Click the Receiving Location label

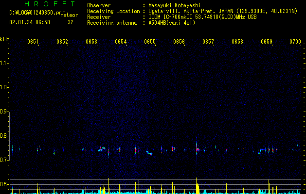(113, 11)
